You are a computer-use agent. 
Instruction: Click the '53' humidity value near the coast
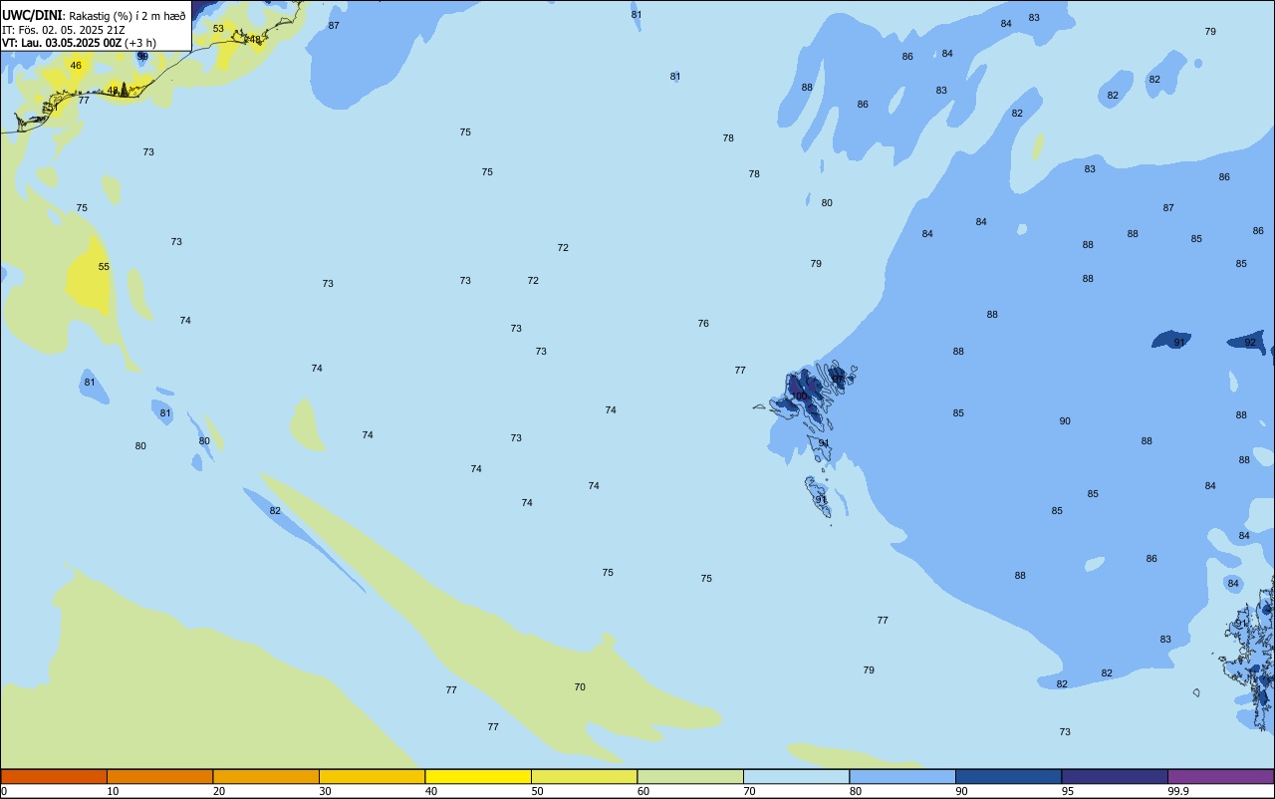point(218,29)
